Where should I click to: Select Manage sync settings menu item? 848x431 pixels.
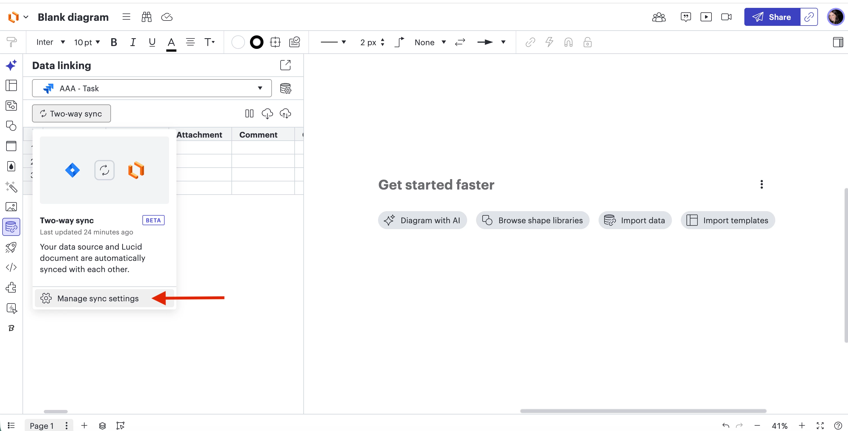point(98,298)
